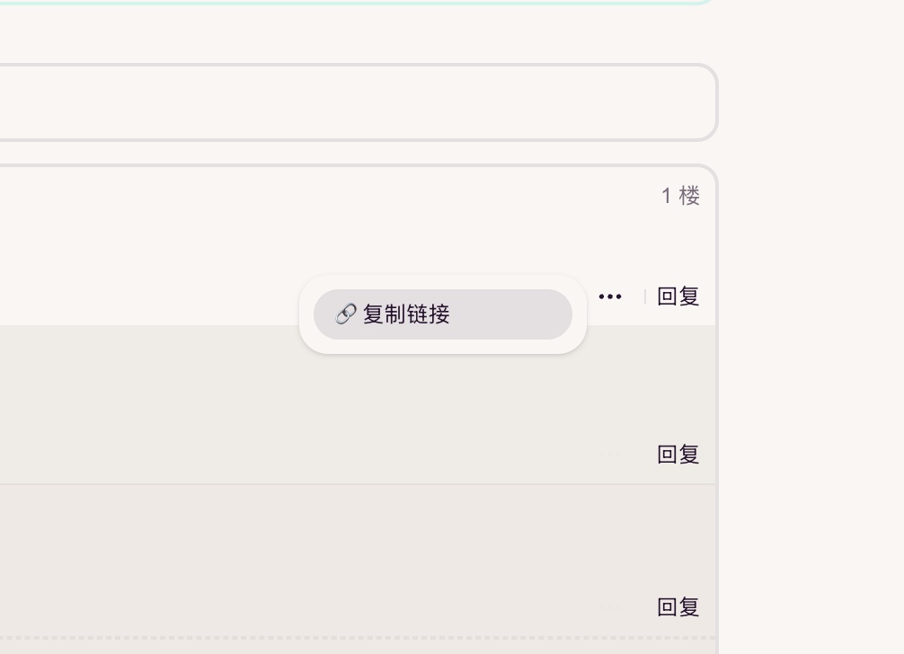The width and height of the screenshot is (904, 654).
Task: Click the empty rounded box above 1 楼
Action: coord(358,102)
